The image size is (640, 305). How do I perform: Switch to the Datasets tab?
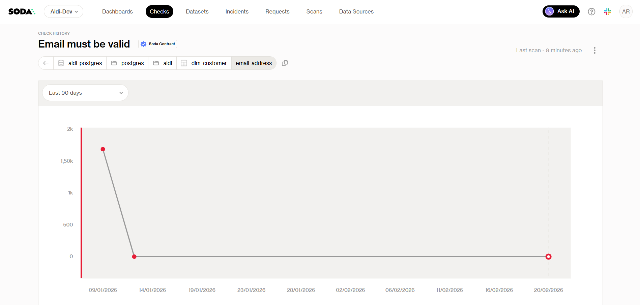click(197, 11)
